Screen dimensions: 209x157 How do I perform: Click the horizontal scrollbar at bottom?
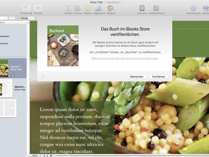[132, 156]
